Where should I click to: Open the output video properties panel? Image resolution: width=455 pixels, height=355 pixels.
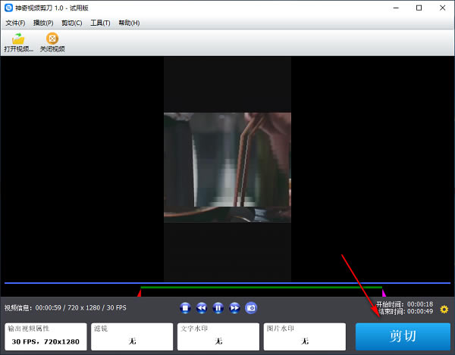tap(45, 336)
